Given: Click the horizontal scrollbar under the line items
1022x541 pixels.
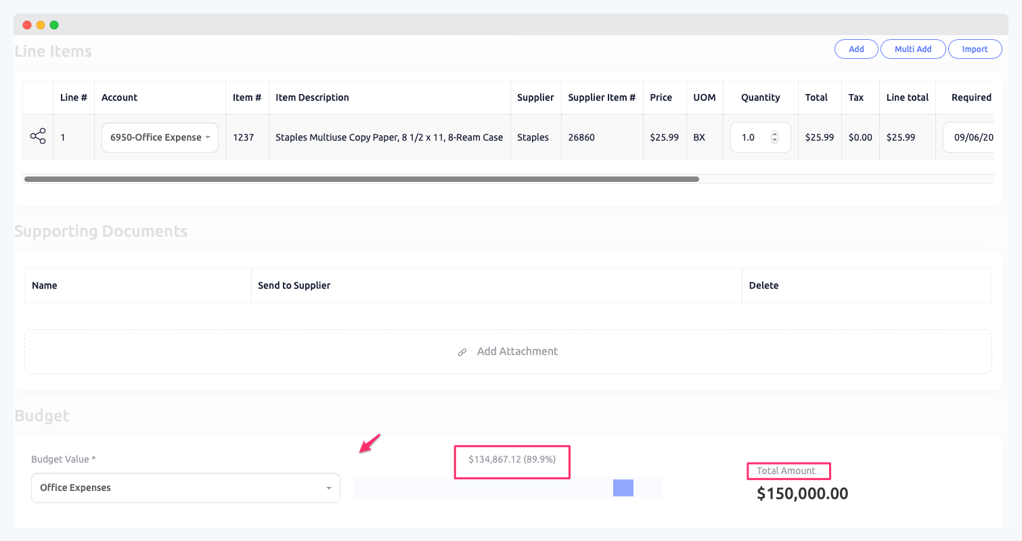Looking at the screenshot, I should coord(362,179).
